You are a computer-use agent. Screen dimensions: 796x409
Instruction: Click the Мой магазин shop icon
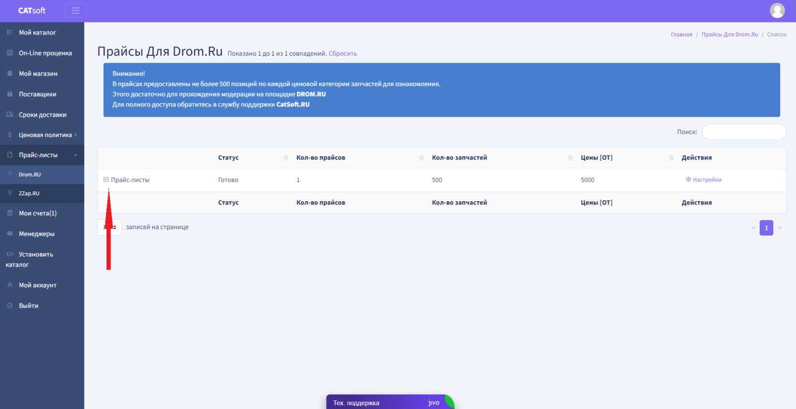point(9,73)
